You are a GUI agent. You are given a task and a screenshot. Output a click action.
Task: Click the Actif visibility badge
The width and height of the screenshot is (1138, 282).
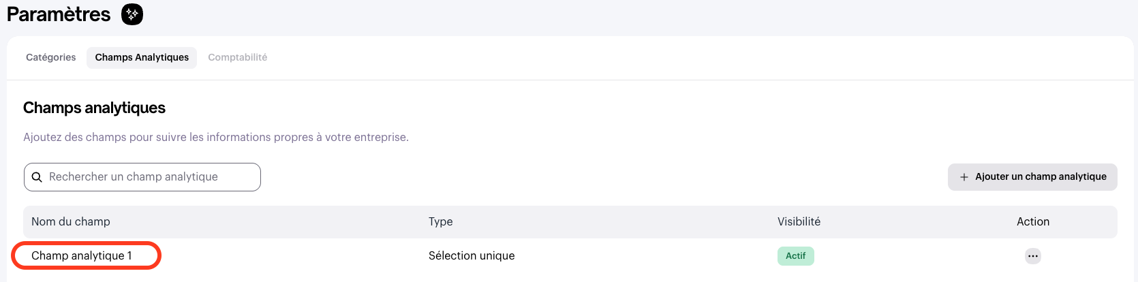point(795,256)
